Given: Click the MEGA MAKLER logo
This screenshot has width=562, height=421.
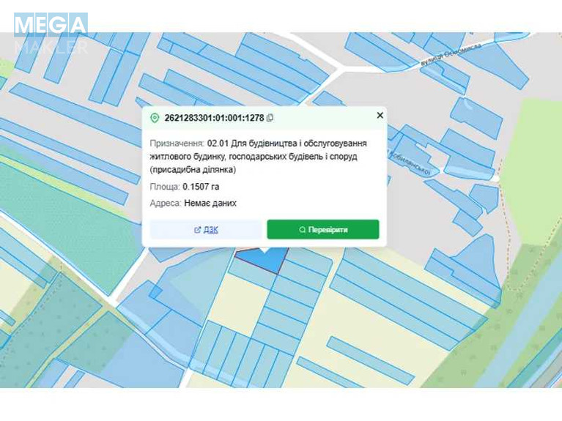Looking at the screenshot, I should 51,33.
